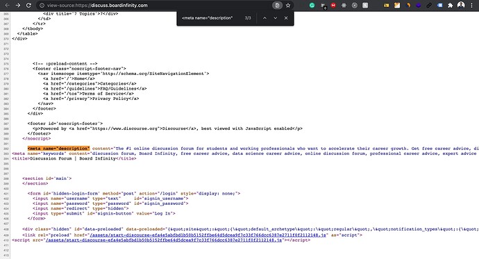Click the input name="username" line
This screenshot has height=259, width=479.
click(x=110, y=199)
